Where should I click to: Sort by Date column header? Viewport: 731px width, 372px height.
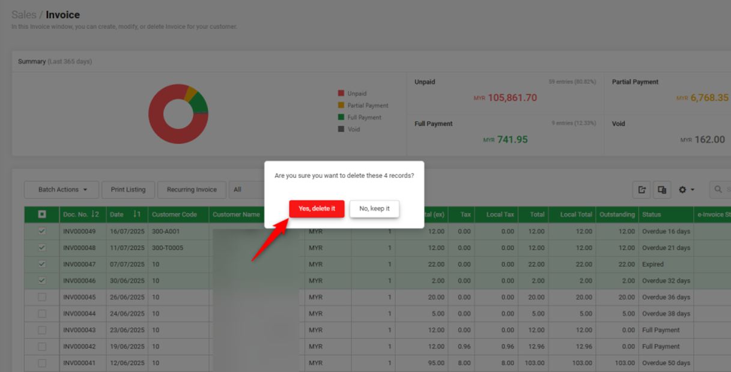point(127,214)
